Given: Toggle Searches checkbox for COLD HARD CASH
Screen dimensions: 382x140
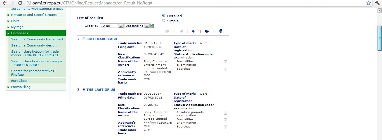Looking at the screenshot, I should tap(226, 69).
